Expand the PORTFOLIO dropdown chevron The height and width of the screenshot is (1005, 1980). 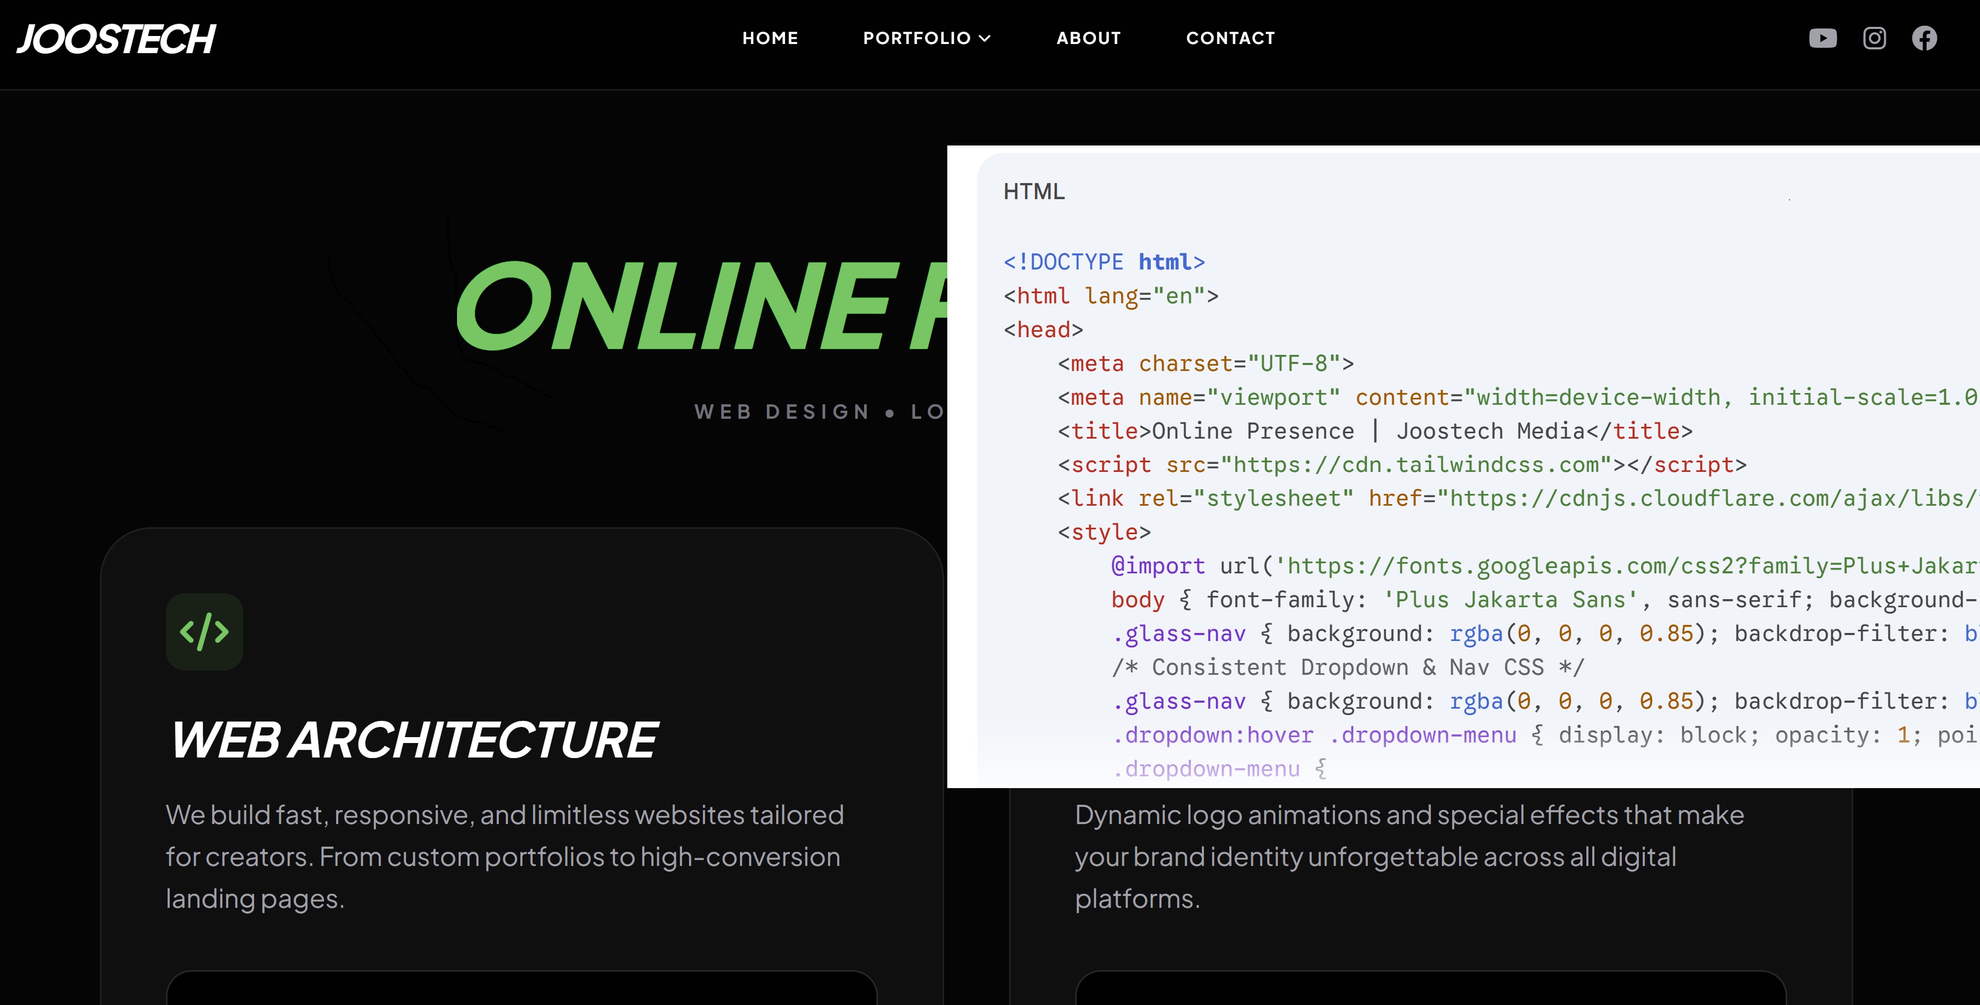click(x=984, y=38)
